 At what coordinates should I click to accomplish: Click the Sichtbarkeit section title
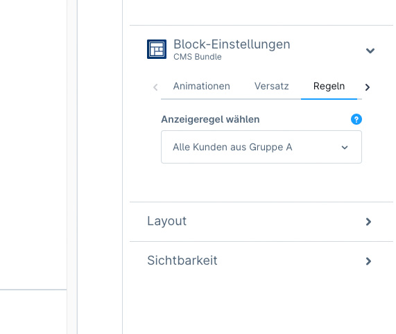tap(182, 261)
